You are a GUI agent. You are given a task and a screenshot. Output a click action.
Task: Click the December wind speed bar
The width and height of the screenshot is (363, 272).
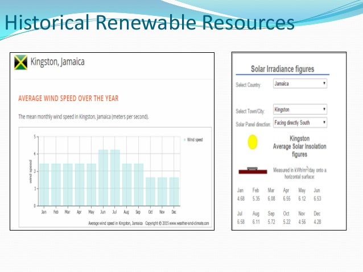click(174, 191)
